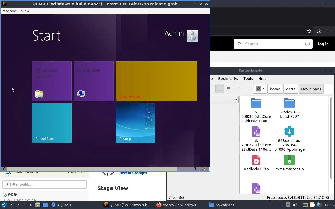Screen dimensions: 335x209
Task: Expand the side pane dropdown in file manager
Action: click(236, 99)
